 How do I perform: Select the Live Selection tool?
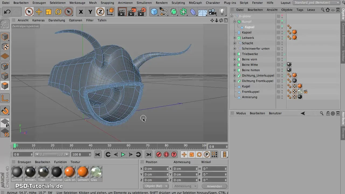point(29,12)
